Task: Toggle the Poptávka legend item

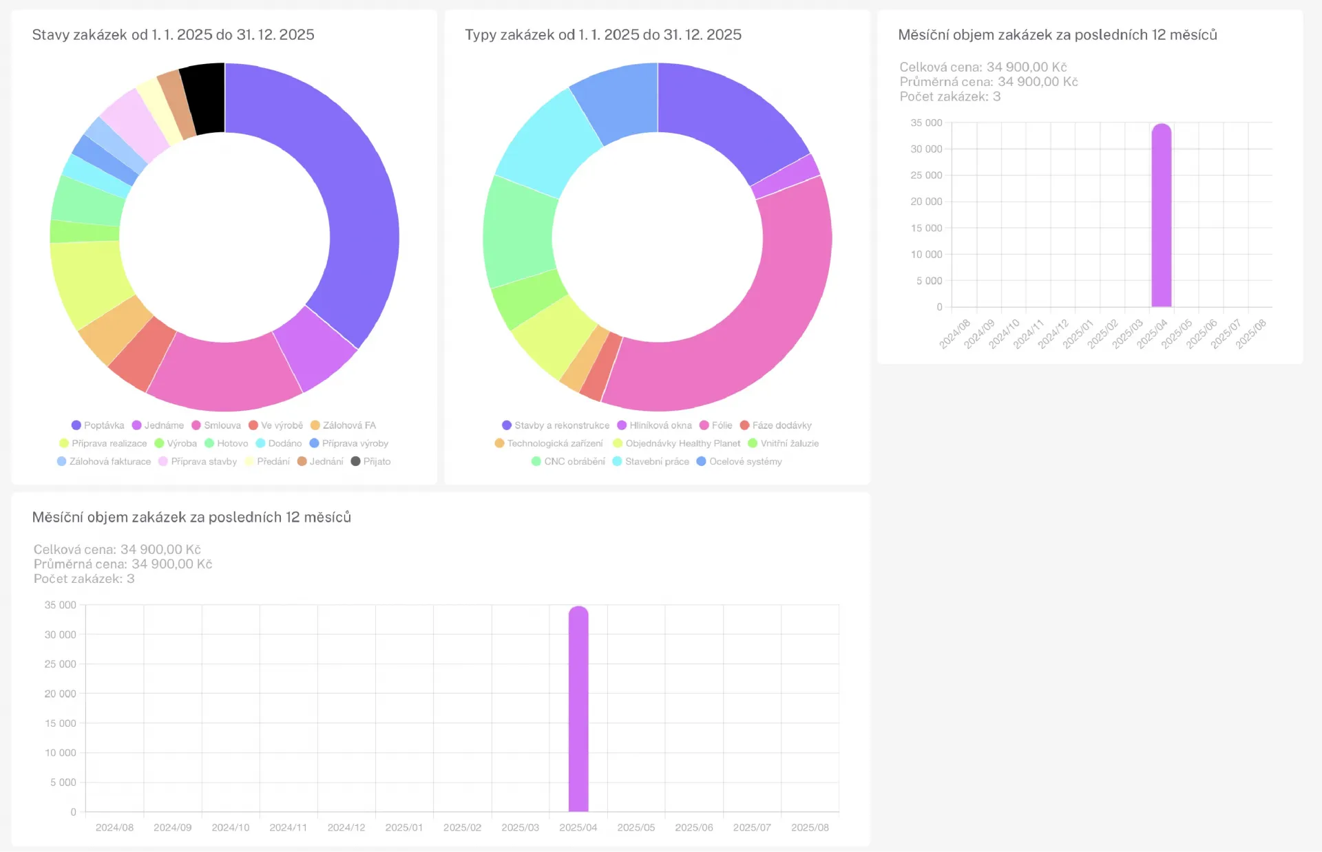Action: 103,425
